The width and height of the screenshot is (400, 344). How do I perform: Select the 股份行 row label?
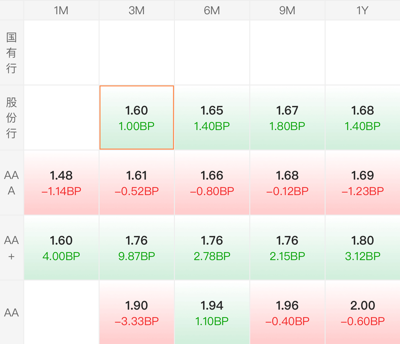[11, 118]
